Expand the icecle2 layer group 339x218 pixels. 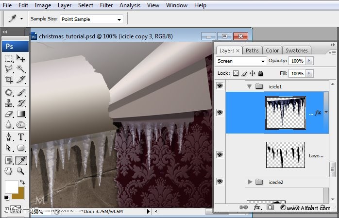(x=251, y=182)
